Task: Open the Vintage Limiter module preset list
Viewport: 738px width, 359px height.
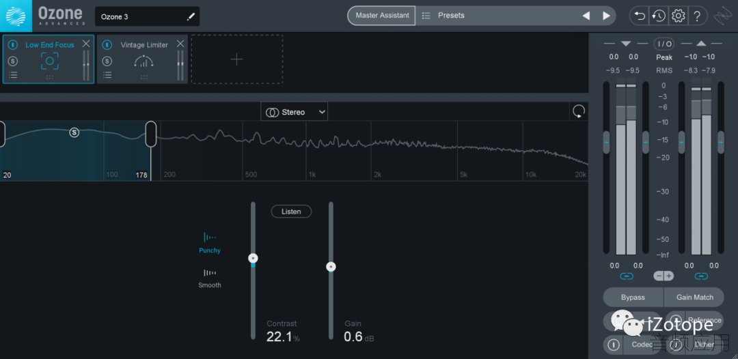Action: pos(107,74)
